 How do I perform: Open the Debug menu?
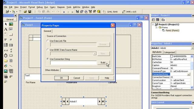point(40,7)
